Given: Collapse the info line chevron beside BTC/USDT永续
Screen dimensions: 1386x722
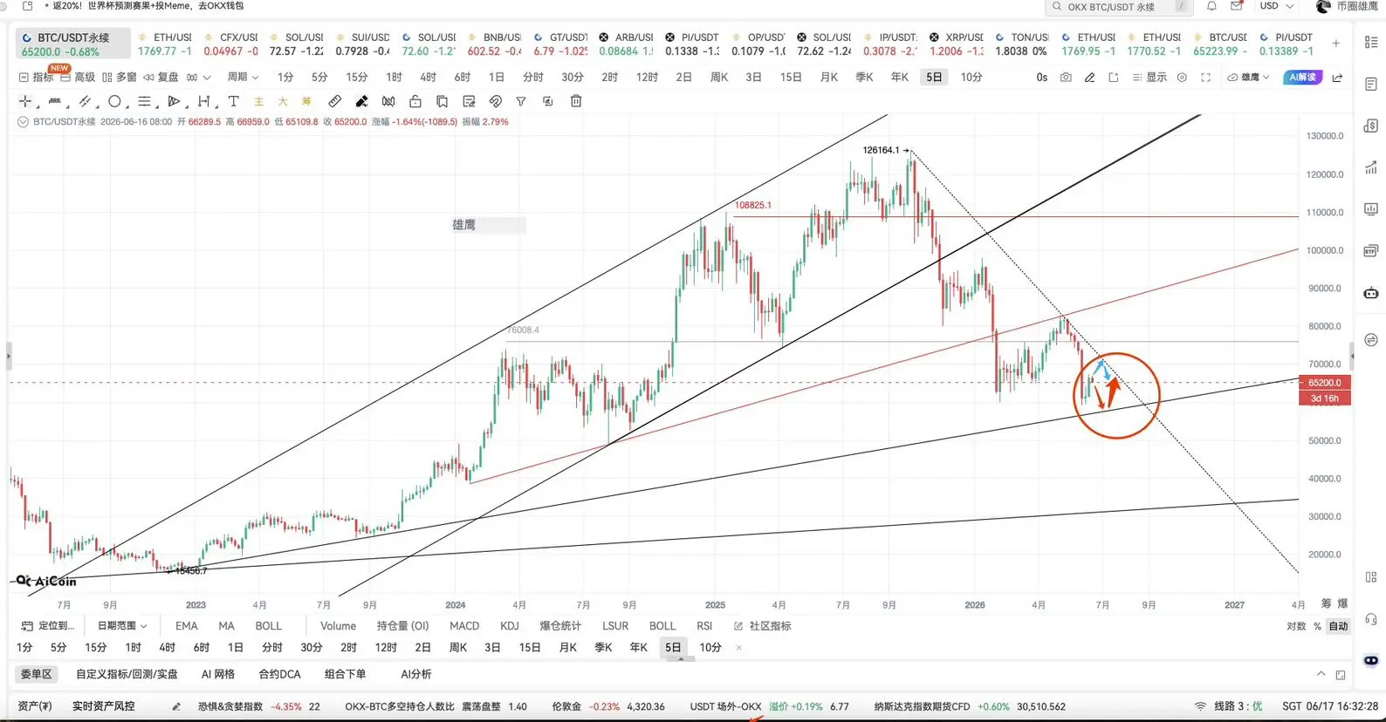Looking at the screenshot, I should 23,122.
